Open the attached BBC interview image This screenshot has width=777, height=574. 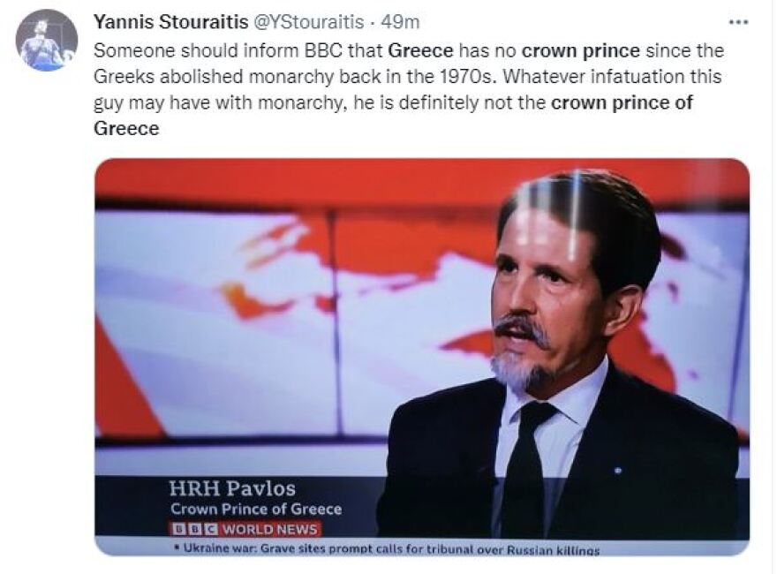click(x=422, y=356)
